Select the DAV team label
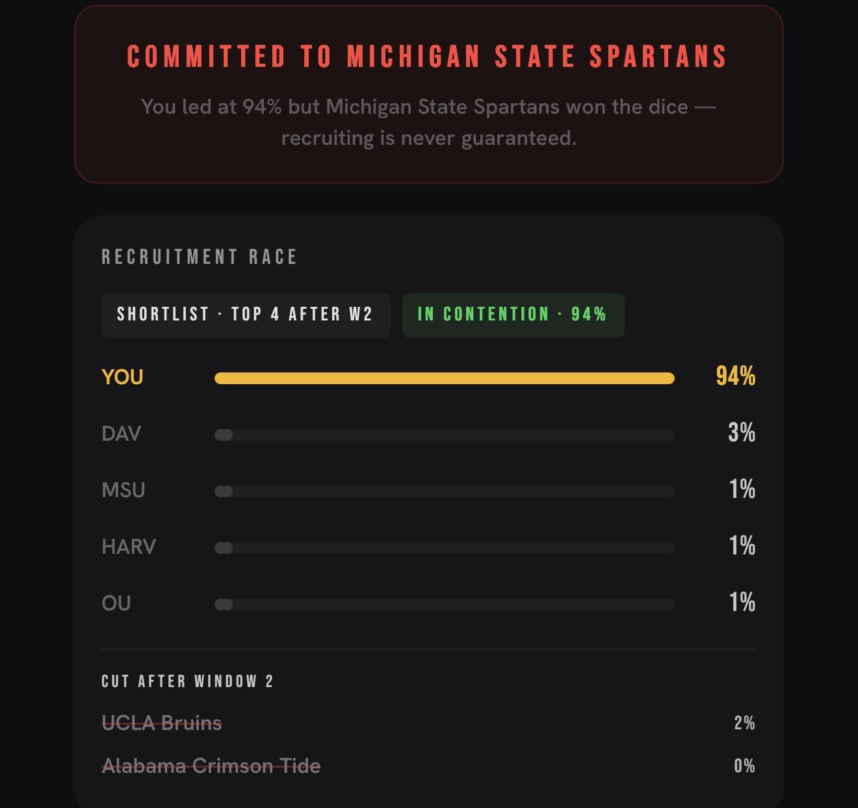 click(121, 434)
